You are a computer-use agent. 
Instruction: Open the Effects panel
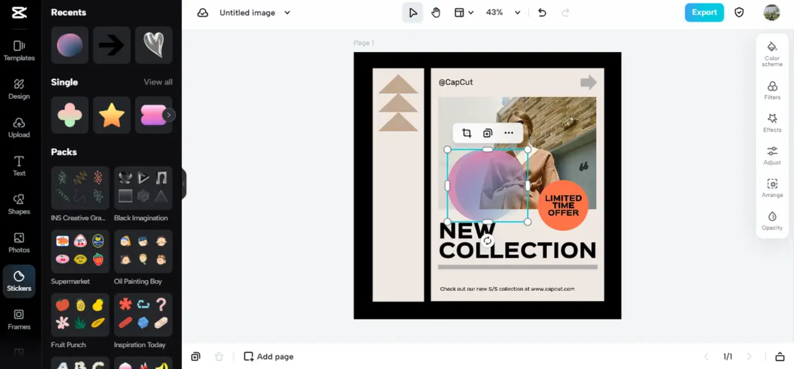tap(772, 122)
